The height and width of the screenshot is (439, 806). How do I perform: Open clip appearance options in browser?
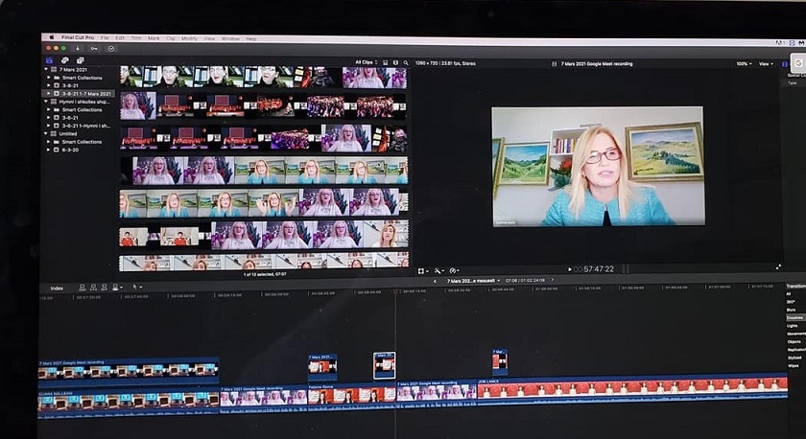pyautogui.click(x=385, y=62)
